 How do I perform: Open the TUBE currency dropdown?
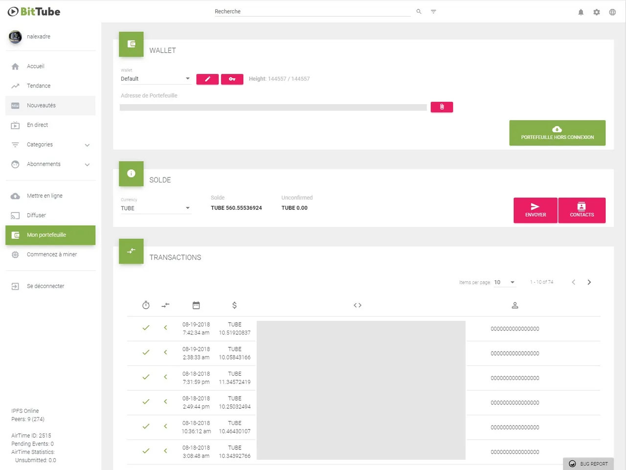point(156,208)
